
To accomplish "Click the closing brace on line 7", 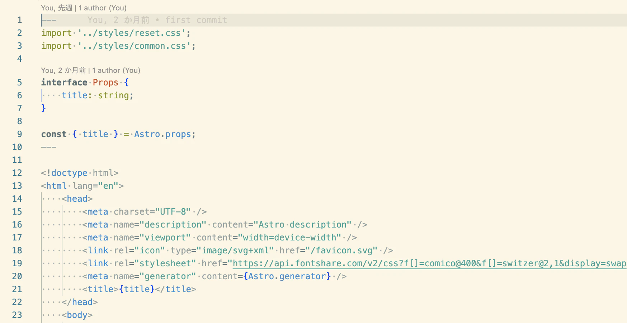I will pyautogui.click(x=43, y=108).
